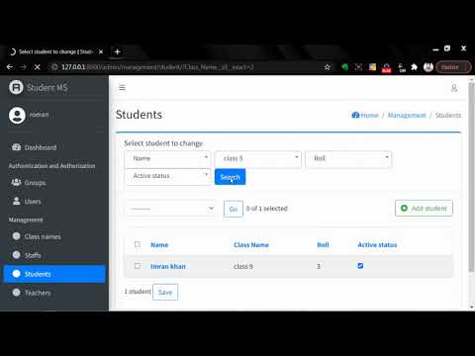Open a new browser tab with plus icon
Image resolution: width=475 pixels, height=356 pixels.
coord(117,51)
